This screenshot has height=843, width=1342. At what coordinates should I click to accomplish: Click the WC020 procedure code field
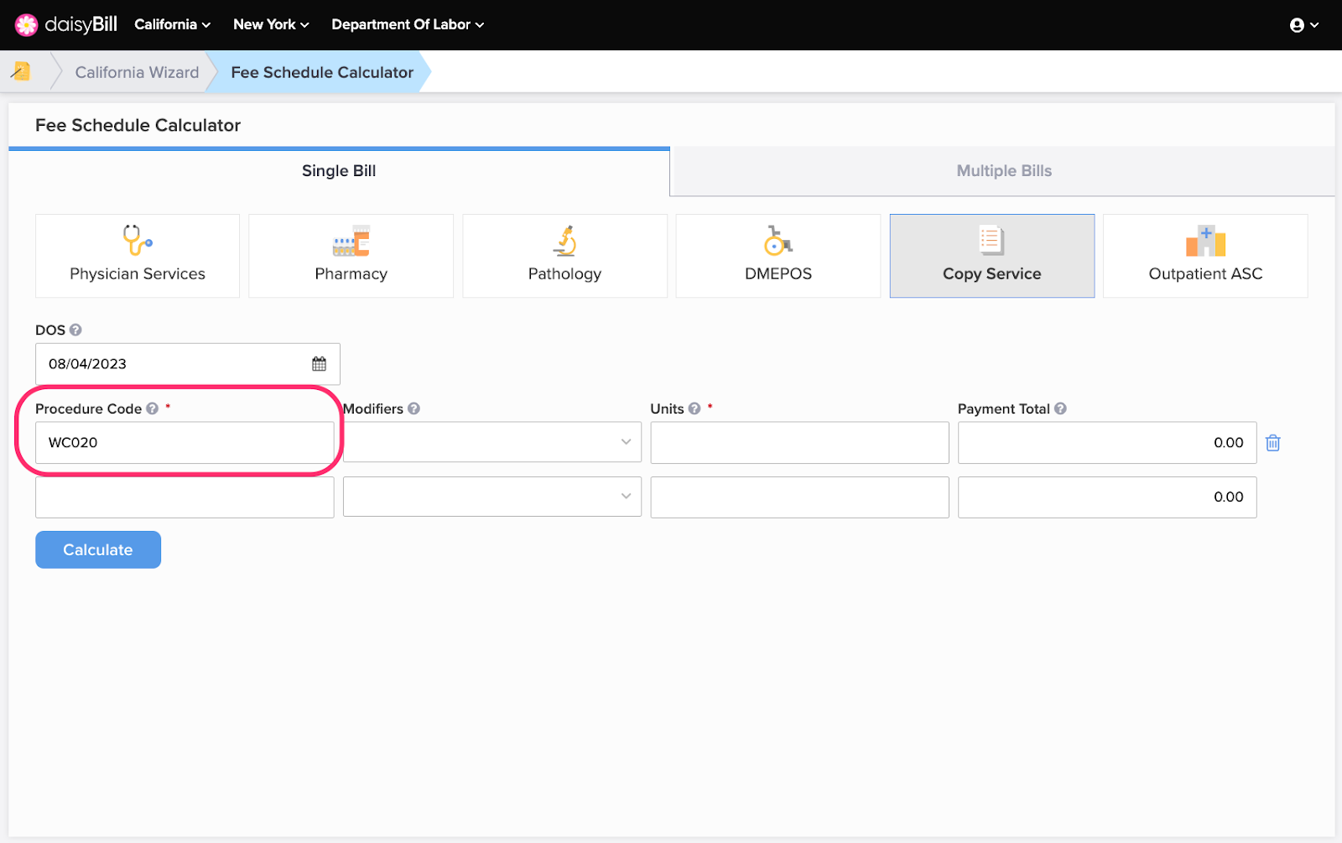185,442
